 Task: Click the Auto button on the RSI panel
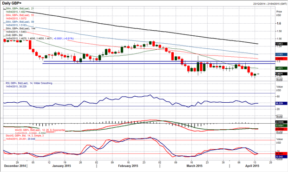(279, 117)
